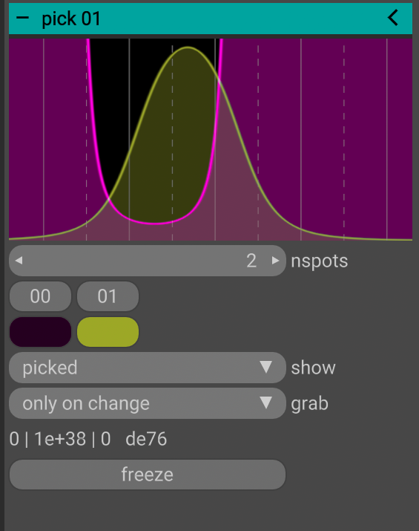Decrease nspots with the left arrow
419x531 pixels.
[19, 261]
